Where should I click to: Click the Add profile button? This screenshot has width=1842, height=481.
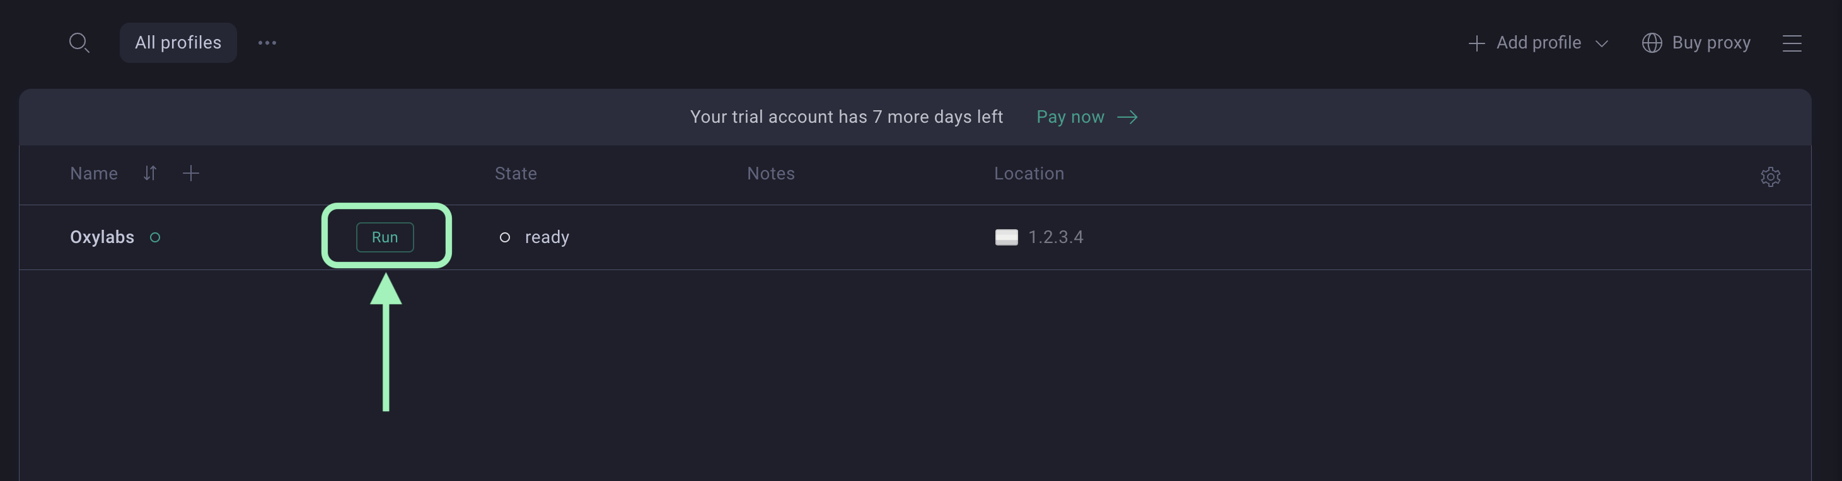click(1525, 43)
